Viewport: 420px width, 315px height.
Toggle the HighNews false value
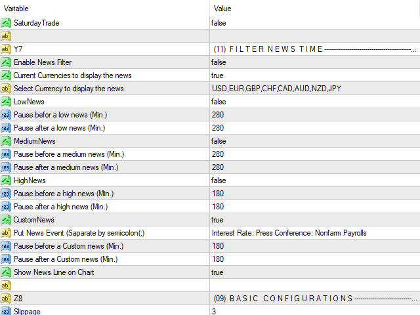[315, 180]
